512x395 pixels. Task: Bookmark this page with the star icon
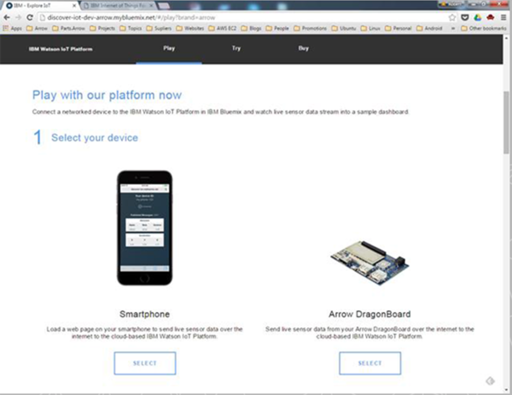tap(452, 18)
